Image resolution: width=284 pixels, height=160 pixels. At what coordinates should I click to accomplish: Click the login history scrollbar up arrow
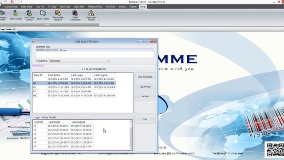pos(131,121)
